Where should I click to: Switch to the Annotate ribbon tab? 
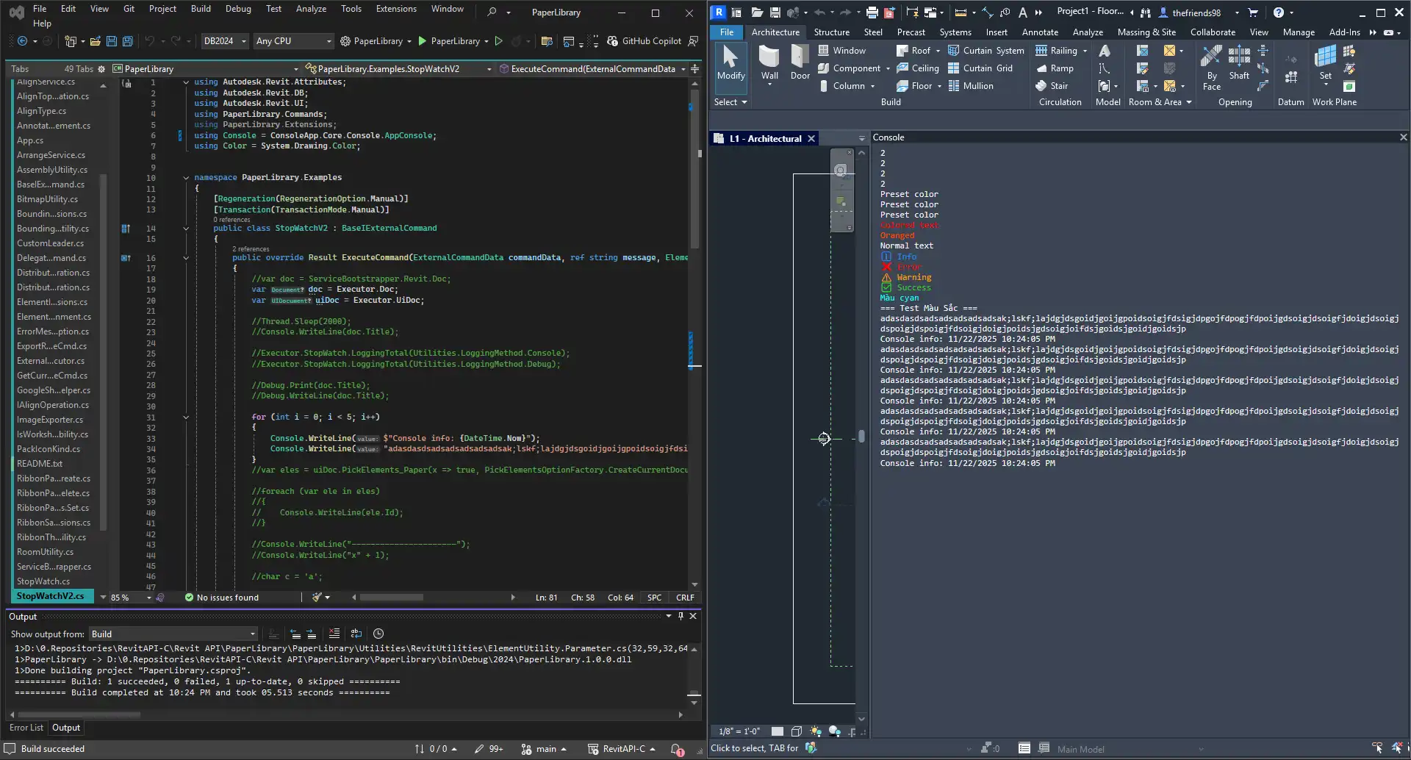pos(1040,32)
